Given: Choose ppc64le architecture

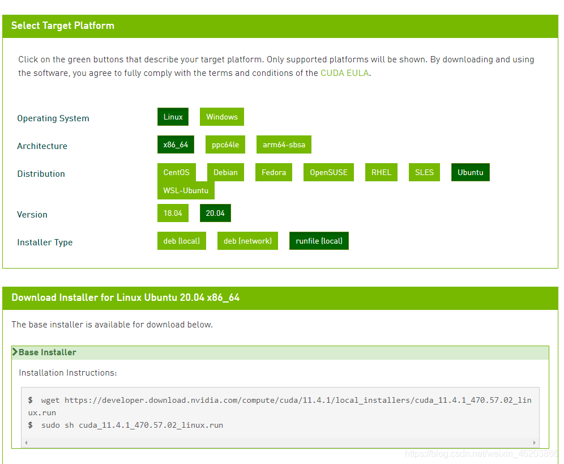Looking at the screenshot, I should coord(225,144).
